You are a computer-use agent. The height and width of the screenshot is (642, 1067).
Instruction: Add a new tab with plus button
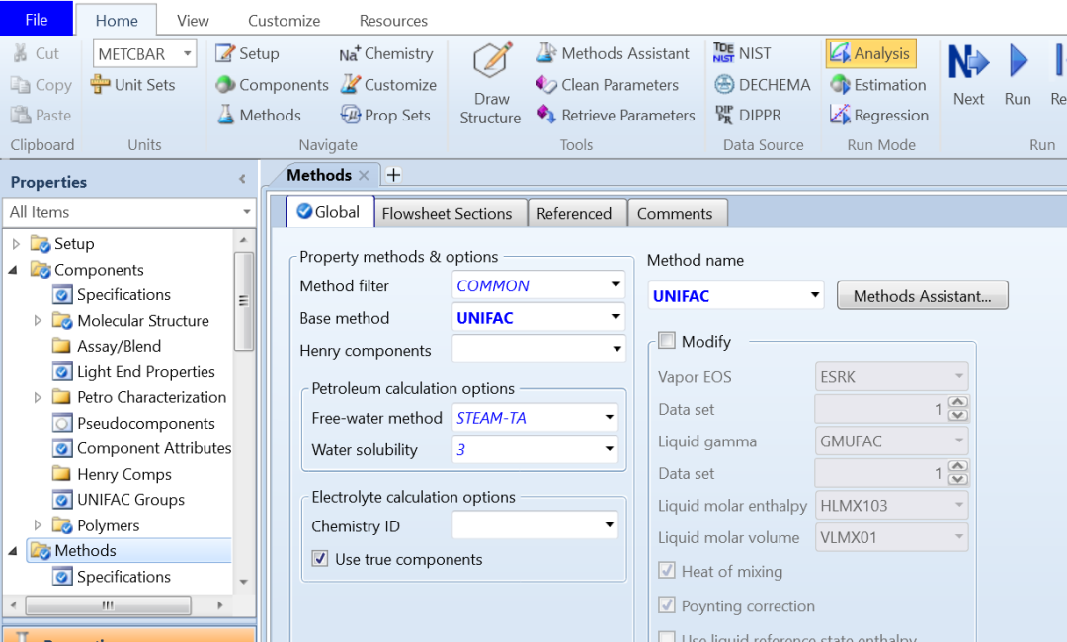point(393,175)
